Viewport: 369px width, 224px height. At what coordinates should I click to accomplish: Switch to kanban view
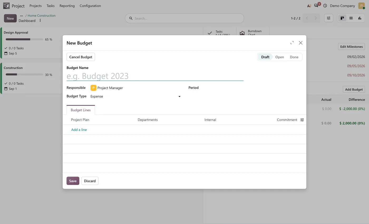[342, 18]
